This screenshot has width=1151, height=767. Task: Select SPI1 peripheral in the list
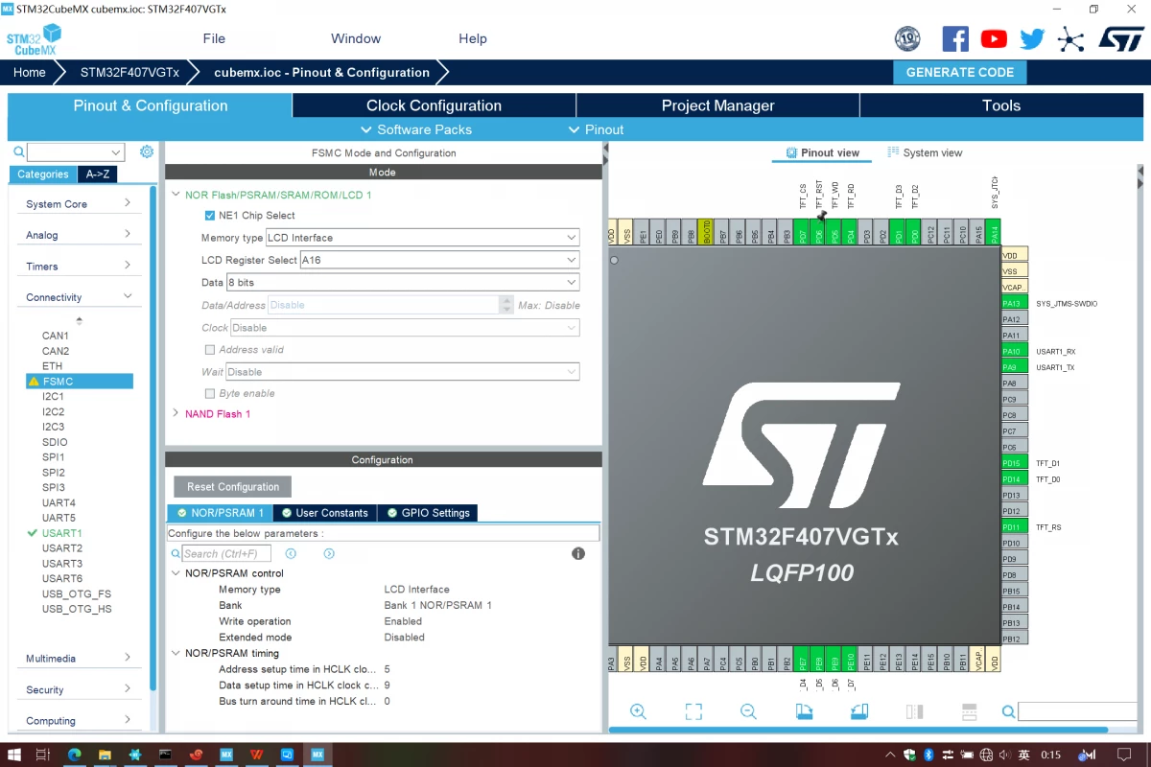point(54,457)
